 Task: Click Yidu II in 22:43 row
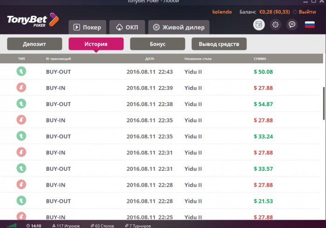pyautogui.click(x=193, y=72)
